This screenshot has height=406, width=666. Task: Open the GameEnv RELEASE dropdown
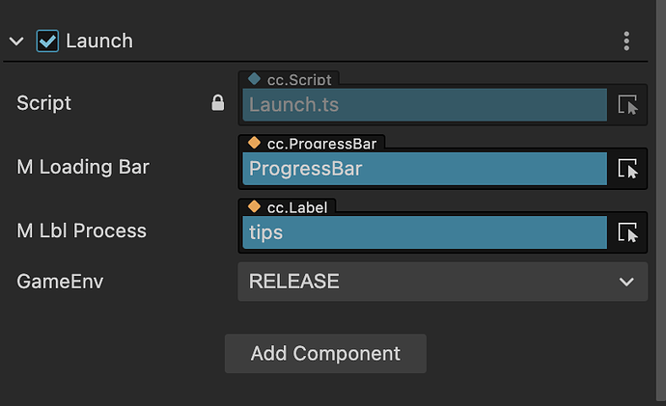[x=425, y=282]
